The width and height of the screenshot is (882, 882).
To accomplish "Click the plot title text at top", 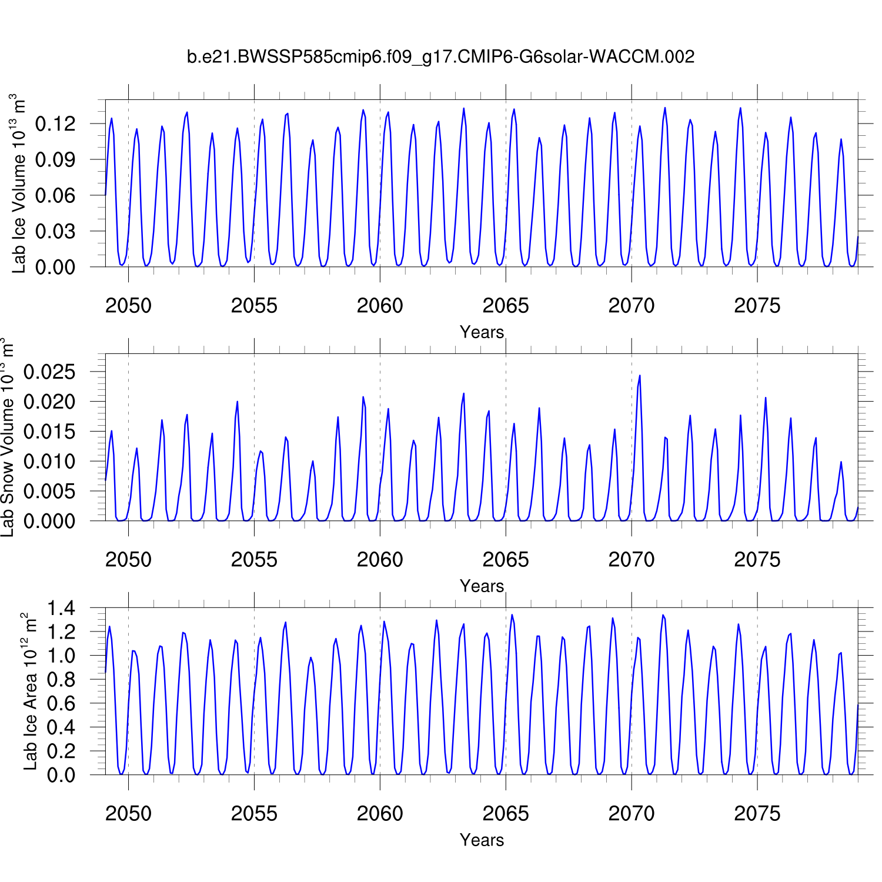I will click(x=440, y=57).
